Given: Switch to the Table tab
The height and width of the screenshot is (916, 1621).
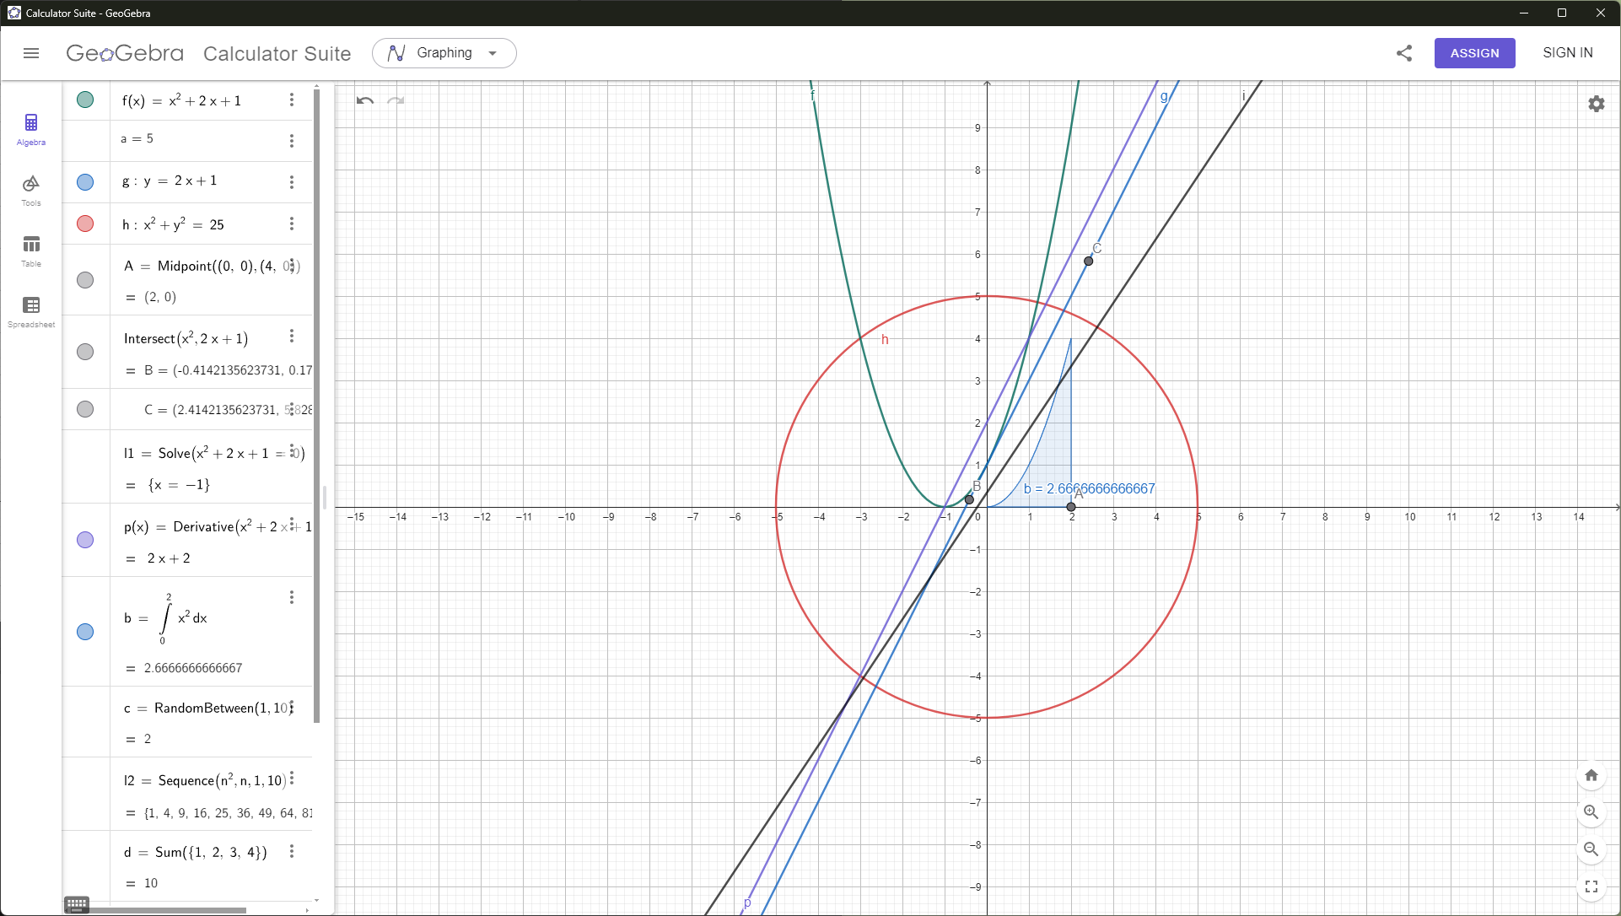Looking at the screenshot, I should tap(31, 251).
